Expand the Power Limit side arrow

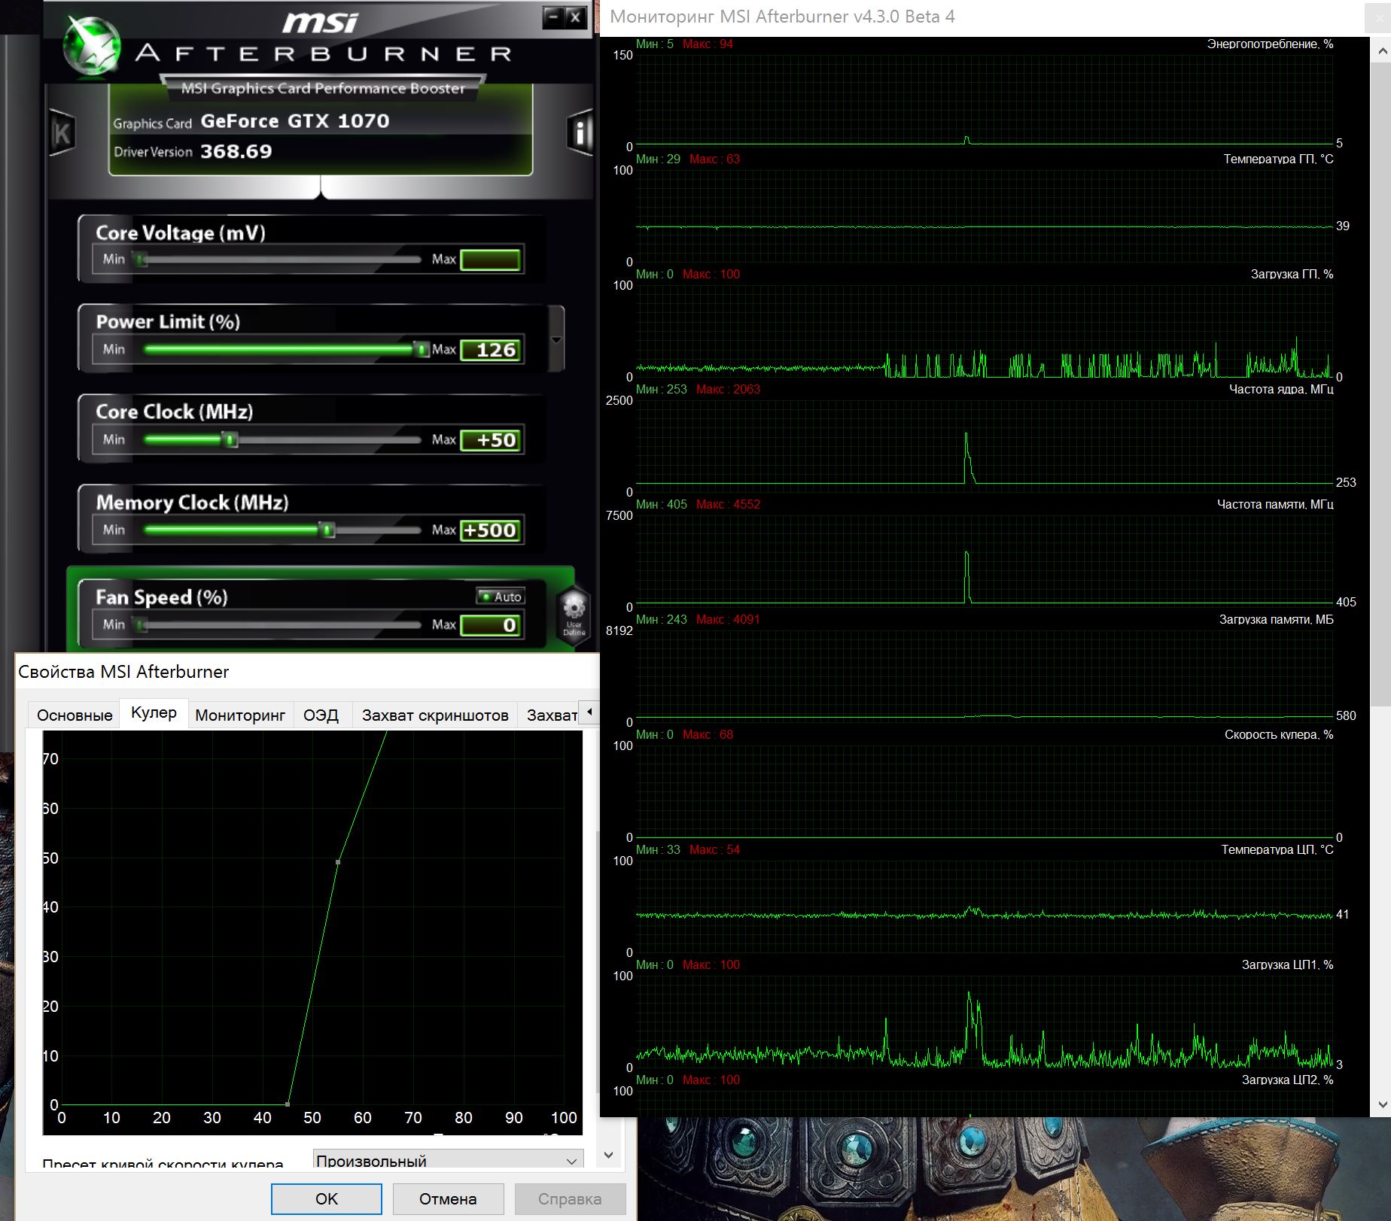pos(556,340)
